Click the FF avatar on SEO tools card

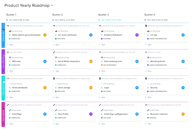(x=45, y=61)
